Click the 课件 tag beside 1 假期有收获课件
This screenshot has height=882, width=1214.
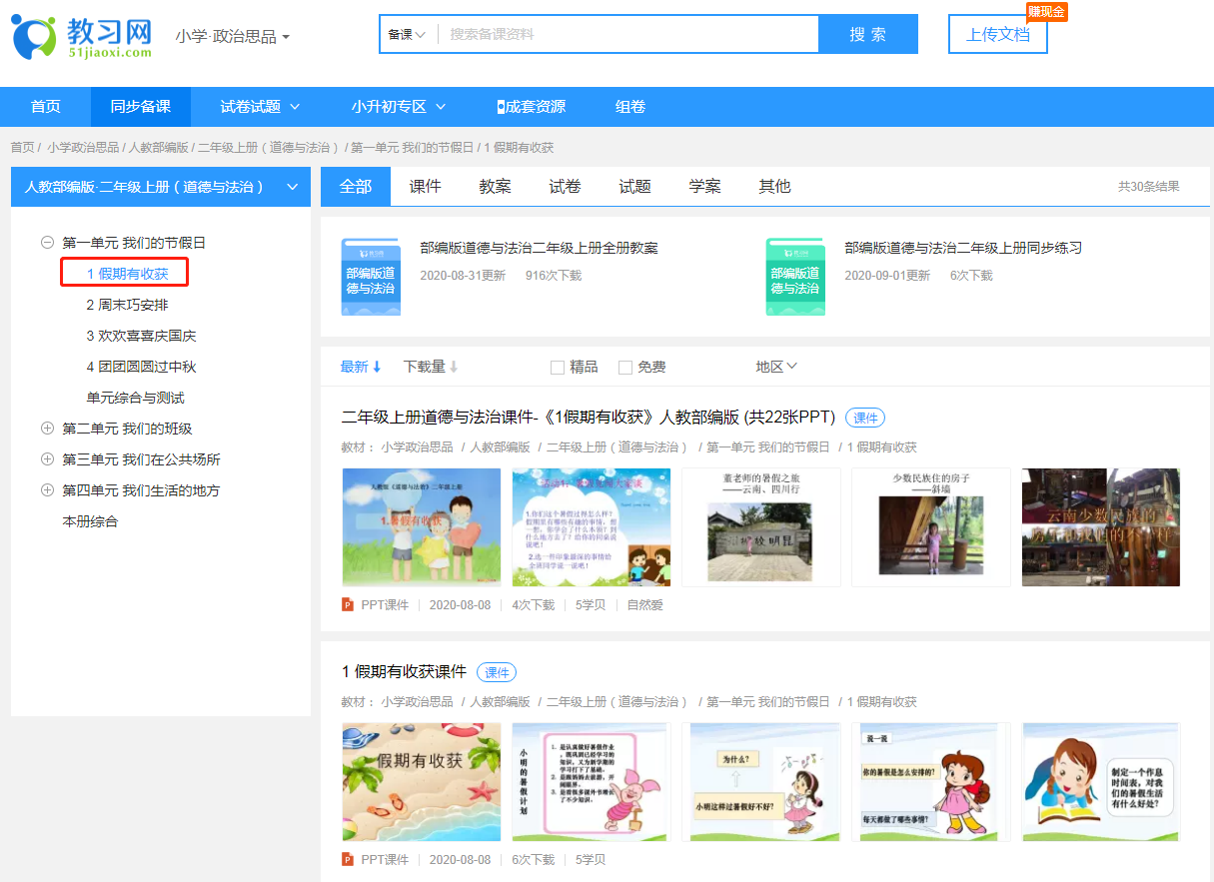(x=497, y=672)
